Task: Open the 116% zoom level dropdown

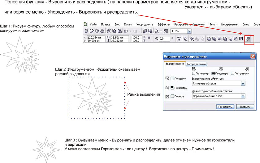Action: coord(189,31)
